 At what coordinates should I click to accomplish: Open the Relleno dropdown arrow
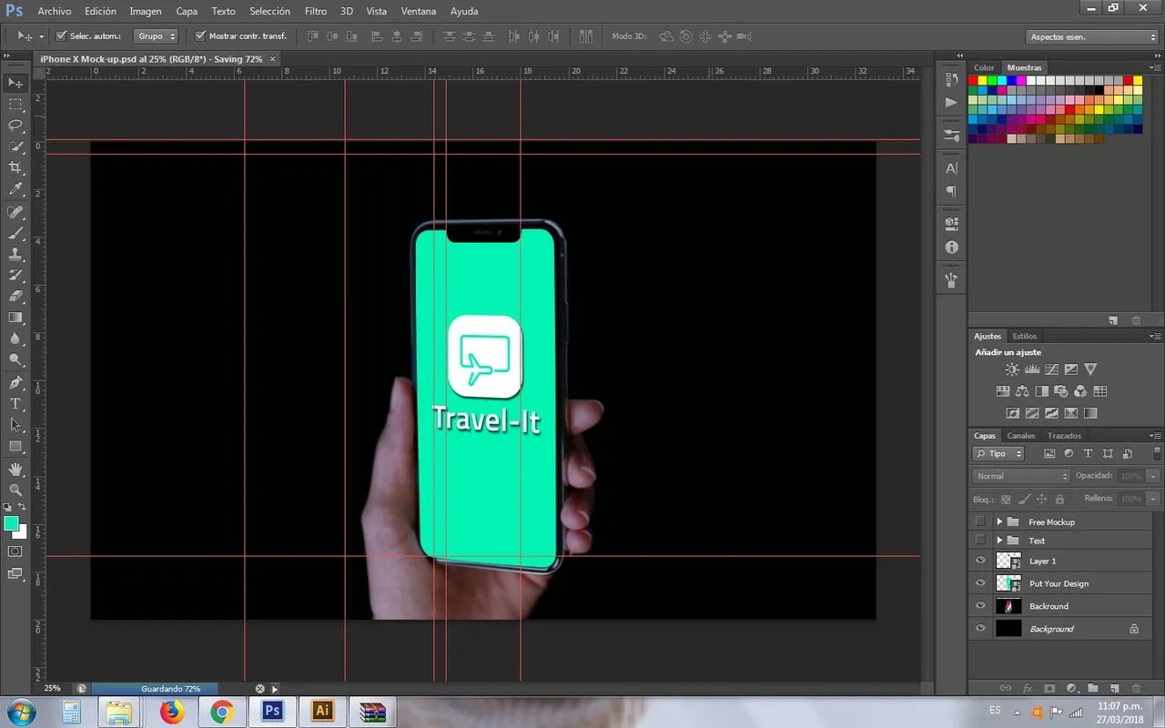pyautogui.click(x=1153, y=499)
